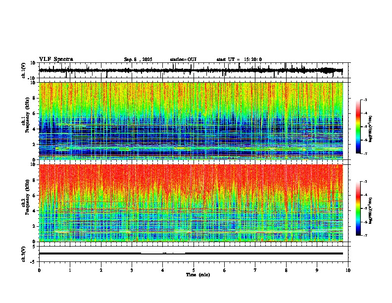This screenshot has width=392, height=303.
Task: Click the time axis tick label "9"
Action: 317,270
